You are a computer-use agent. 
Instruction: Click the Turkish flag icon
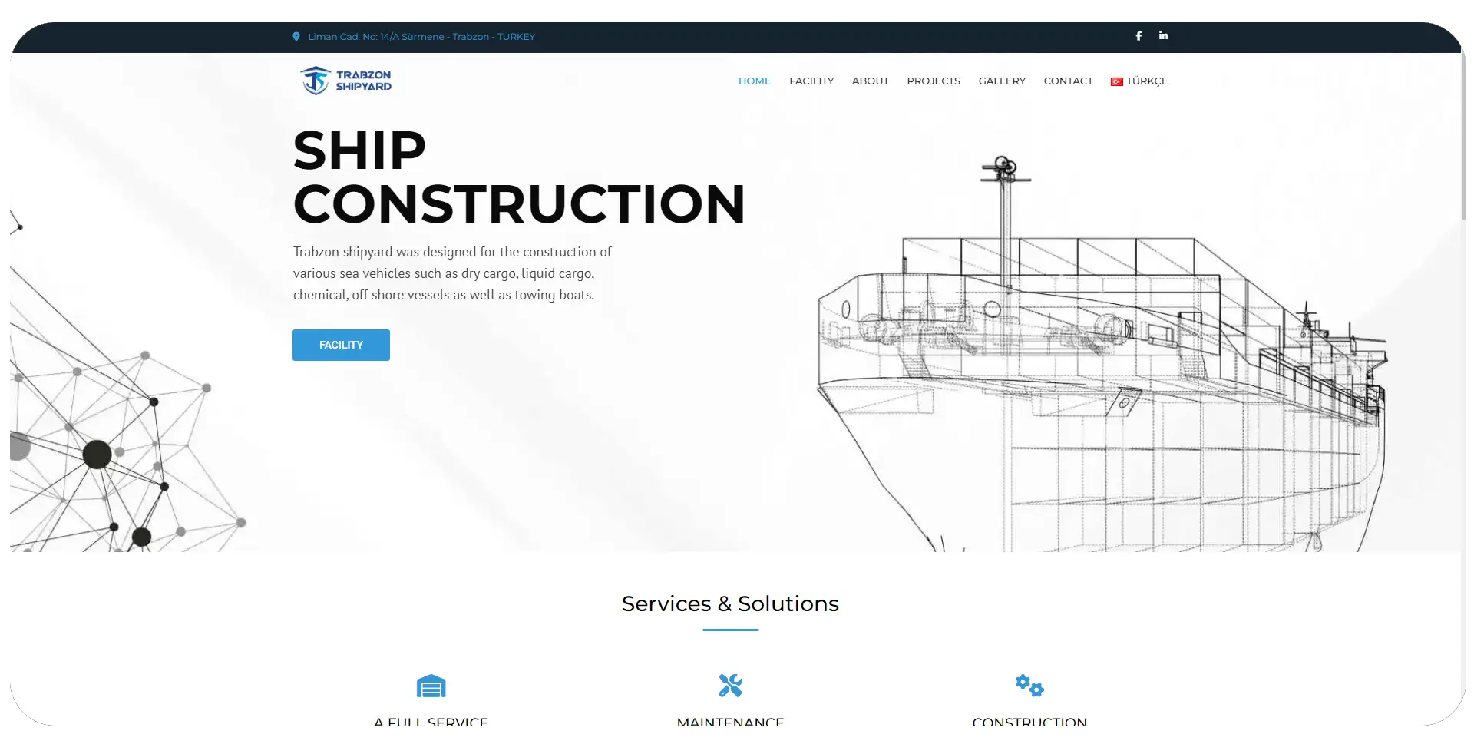click(x=1116, y=81)
